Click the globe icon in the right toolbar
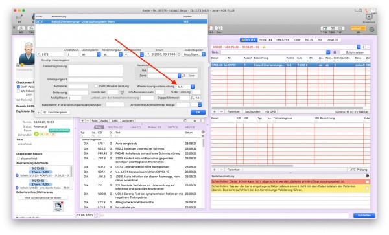This screenshot has width=389, height=235. point(371,30)
